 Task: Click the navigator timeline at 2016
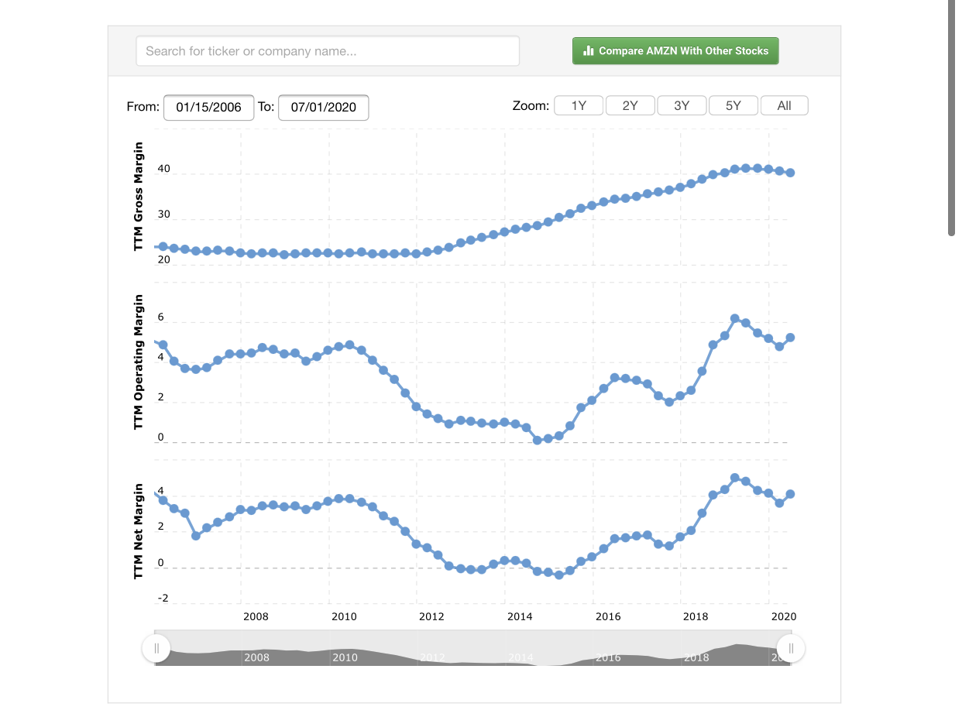(608, 657)
